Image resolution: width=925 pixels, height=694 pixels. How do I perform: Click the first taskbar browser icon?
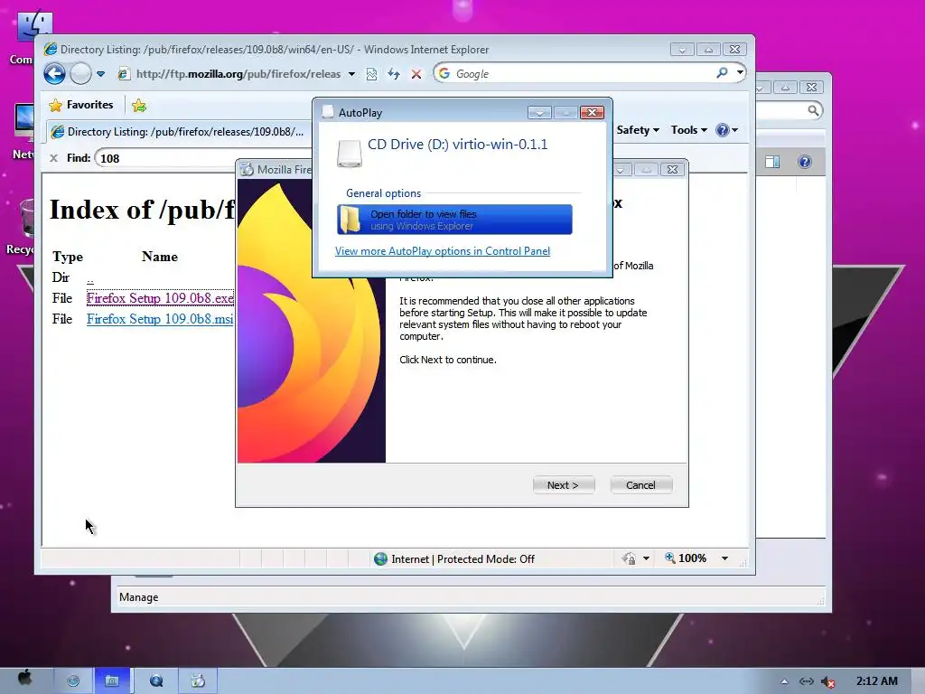73,681
